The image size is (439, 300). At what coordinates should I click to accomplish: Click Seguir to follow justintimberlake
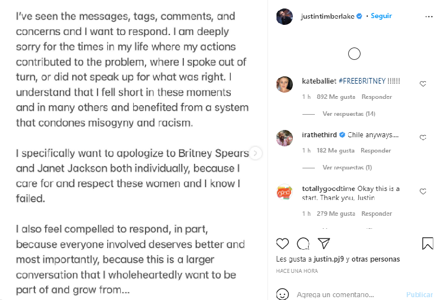tap(381, 16)
